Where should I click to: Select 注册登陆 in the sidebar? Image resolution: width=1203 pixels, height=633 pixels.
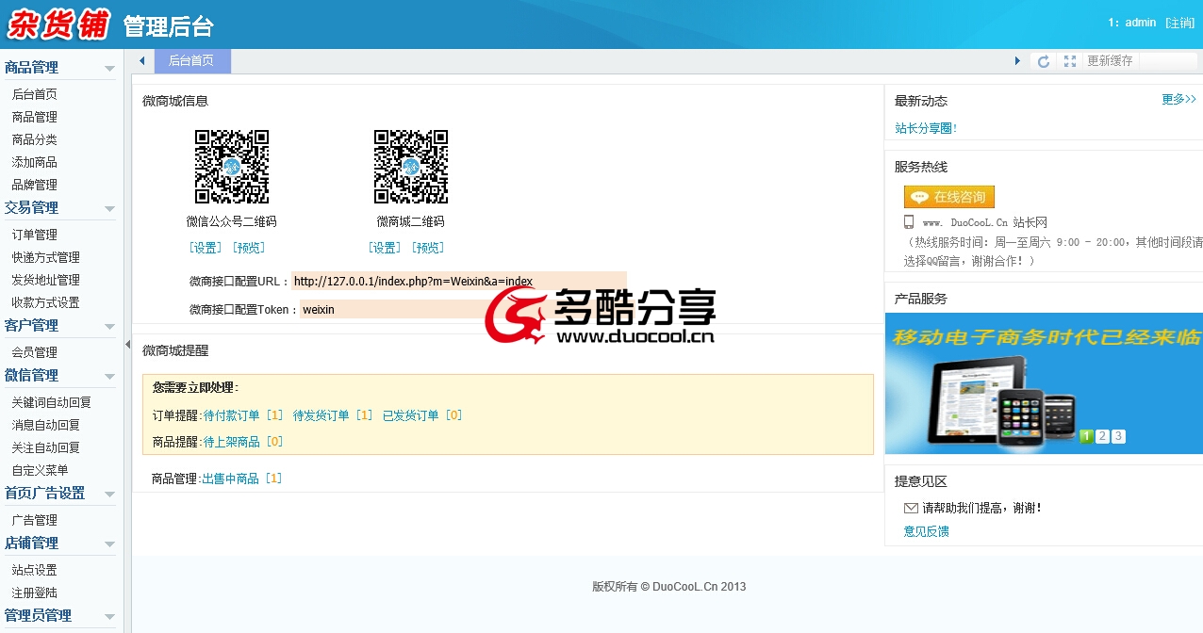(x=34, y=592)
